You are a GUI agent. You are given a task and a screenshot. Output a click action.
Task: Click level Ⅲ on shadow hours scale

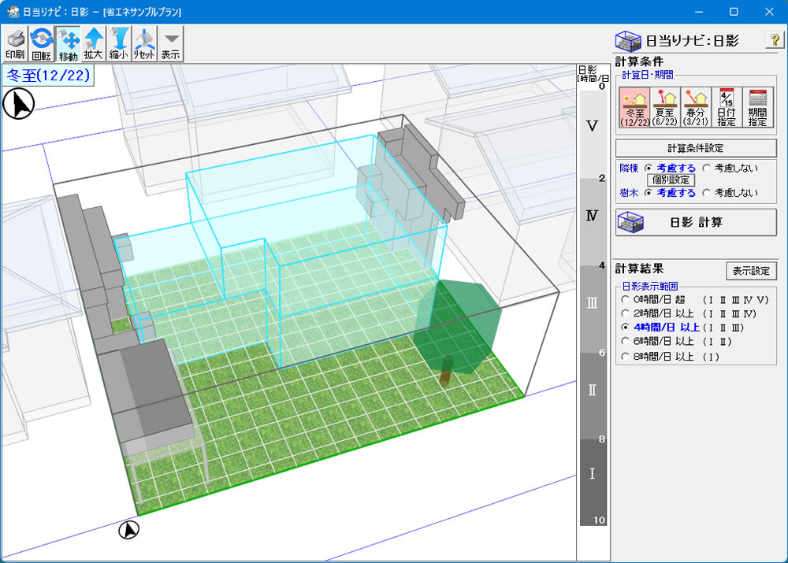[x=593, y=303]
